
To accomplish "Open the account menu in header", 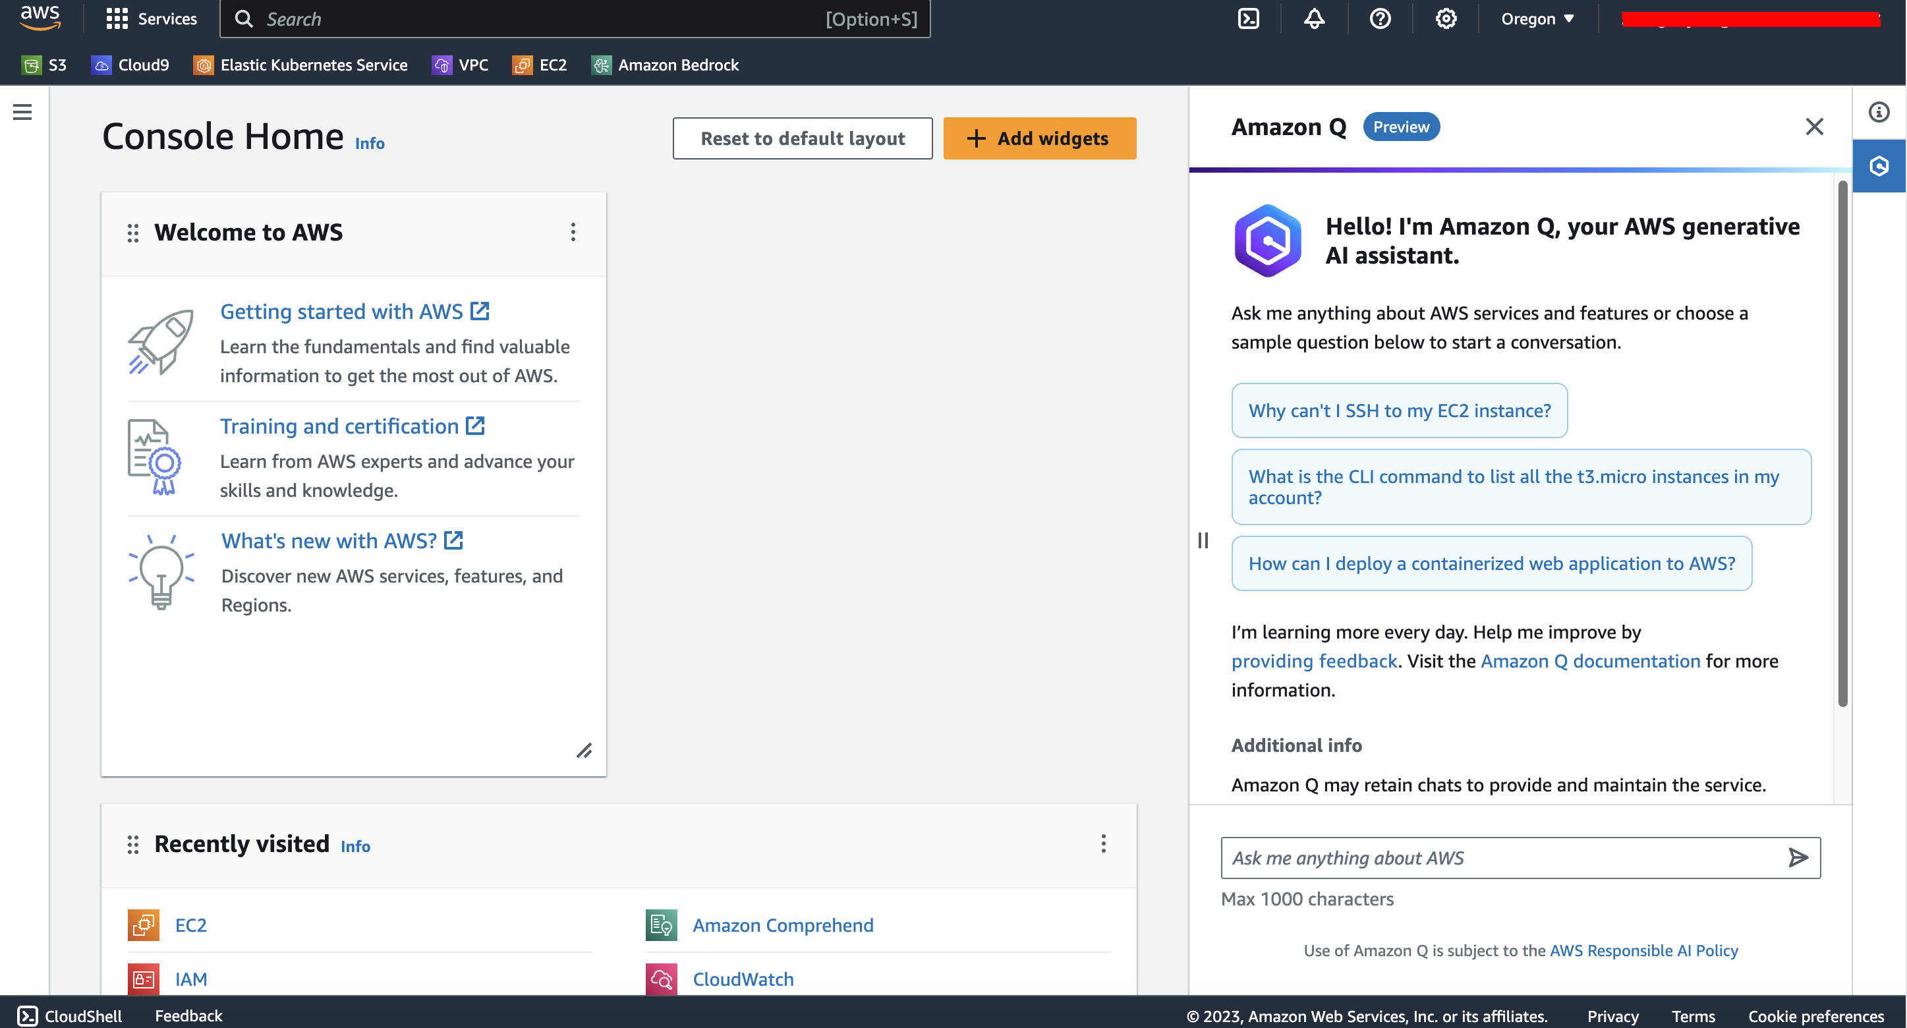I will (1750, 18).
